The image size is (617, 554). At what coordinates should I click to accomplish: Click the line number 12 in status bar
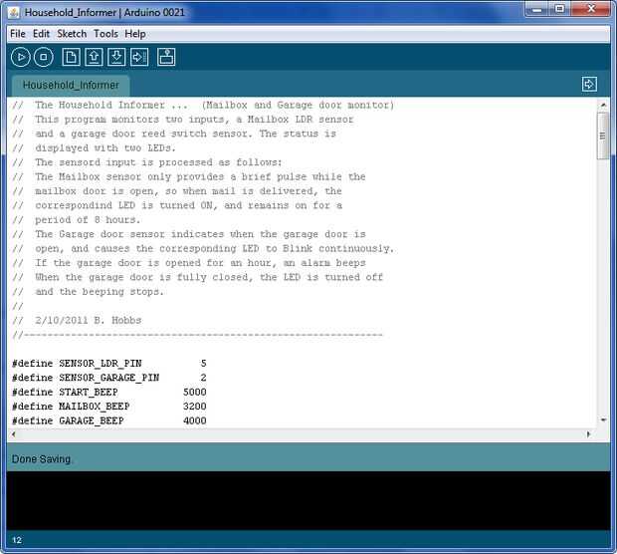[17, 540]
